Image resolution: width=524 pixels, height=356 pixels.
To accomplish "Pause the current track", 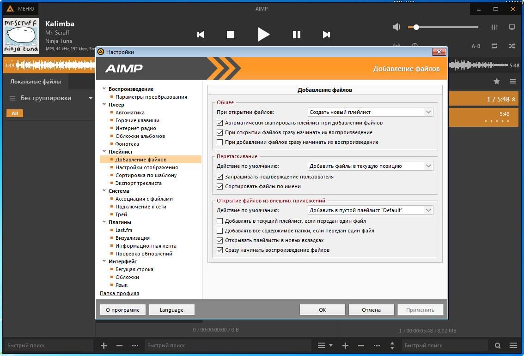I will point(296,35).
